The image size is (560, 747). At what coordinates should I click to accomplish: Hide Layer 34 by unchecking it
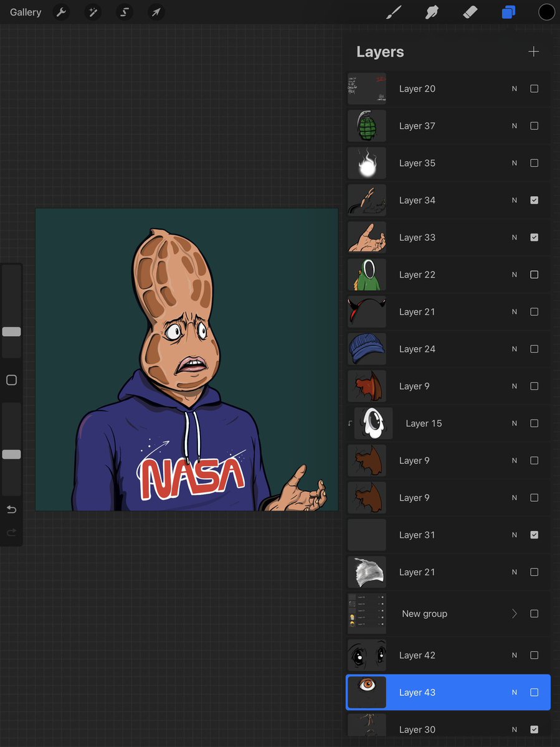(534, 200)
